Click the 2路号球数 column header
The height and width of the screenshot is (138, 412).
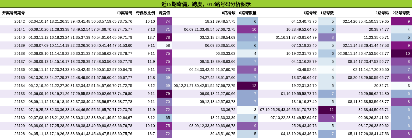coord(401,13)
